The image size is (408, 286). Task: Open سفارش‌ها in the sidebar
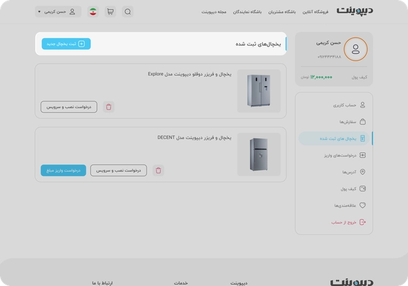click(x=334, y=122)
